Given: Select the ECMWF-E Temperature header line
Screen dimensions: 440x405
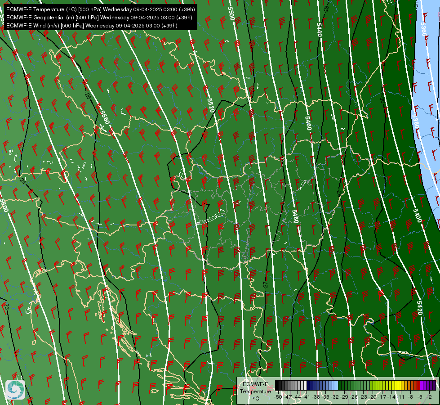Looking at the screenshot, I should tap(101, 9).
